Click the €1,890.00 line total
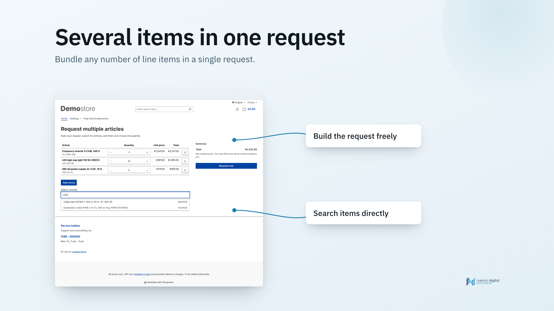554x311 pixels. click(x=173, y=160)
